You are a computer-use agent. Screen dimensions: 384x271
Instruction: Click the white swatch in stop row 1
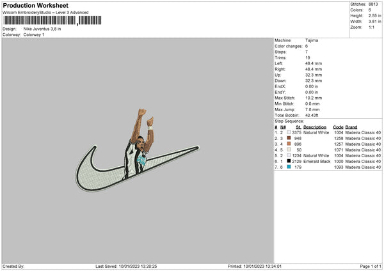click(x=289, y=132)
